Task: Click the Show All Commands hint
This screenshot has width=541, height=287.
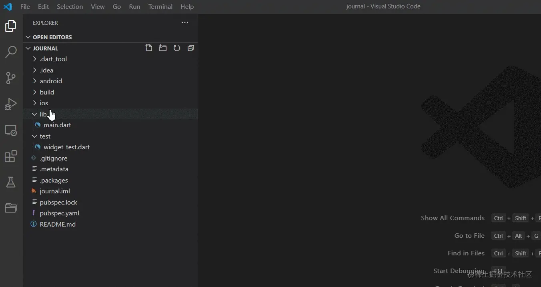Action: (453, 218)
